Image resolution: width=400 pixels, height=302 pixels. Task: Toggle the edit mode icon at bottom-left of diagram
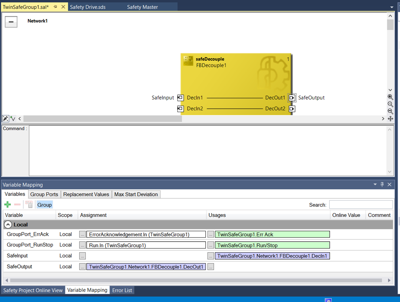click(5, 118)
